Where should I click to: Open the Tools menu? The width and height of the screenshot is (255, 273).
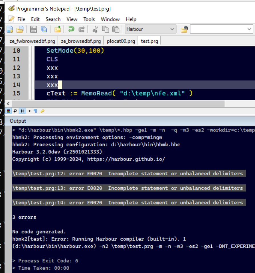point(89,19)
